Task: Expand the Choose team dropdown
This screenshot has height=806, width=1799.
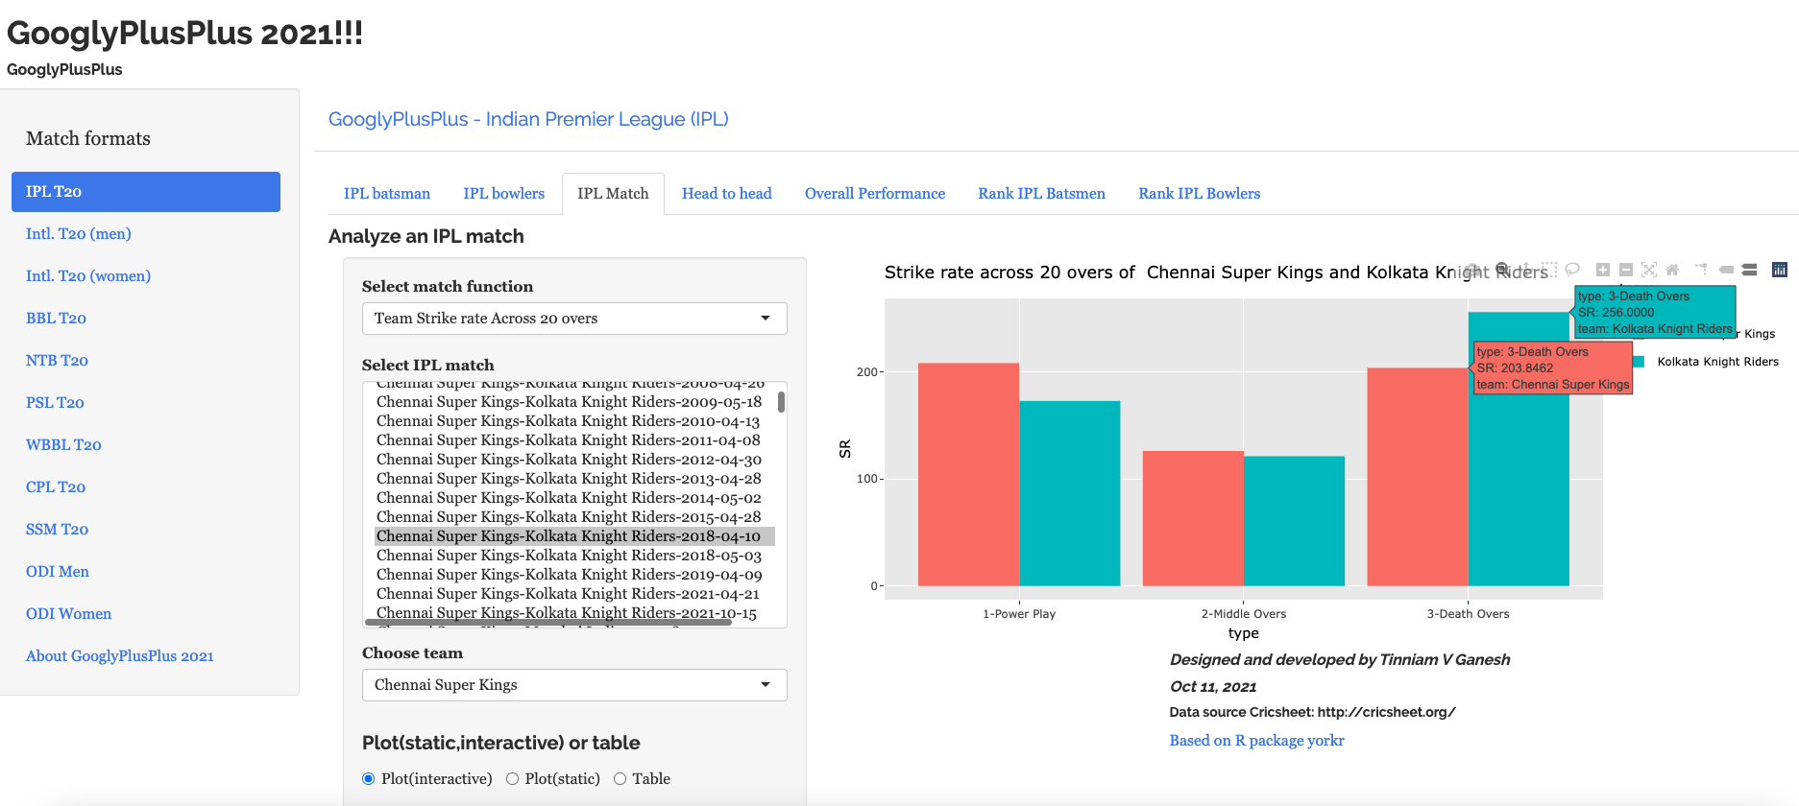Action: point(573,685)
